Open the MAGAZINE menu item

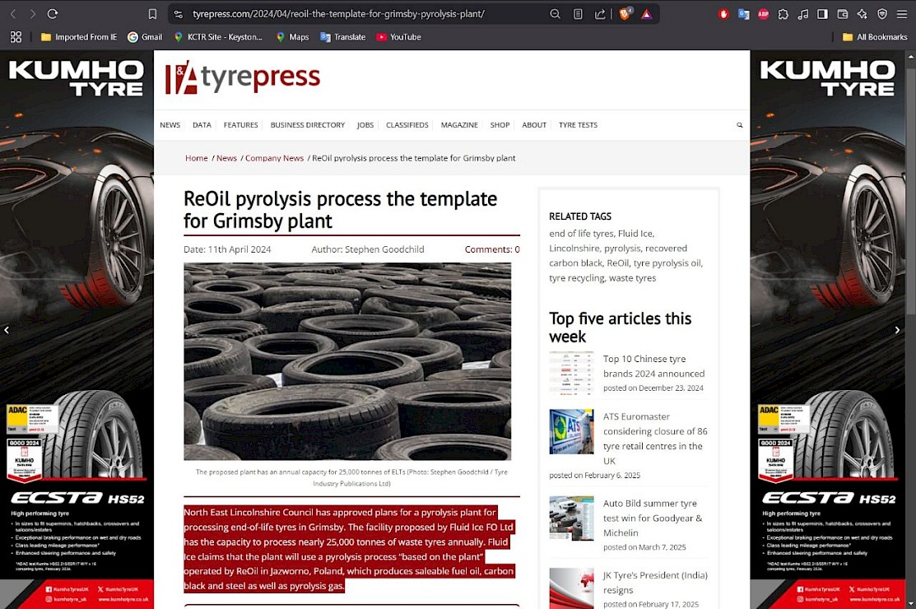click(459, 125)
